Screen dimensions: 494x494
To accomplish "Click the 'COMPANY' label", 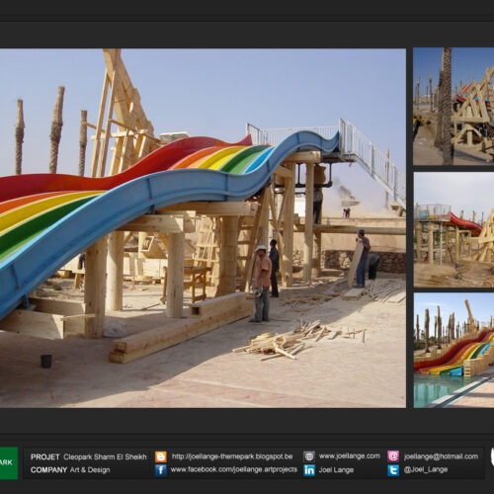I will 48,470.
